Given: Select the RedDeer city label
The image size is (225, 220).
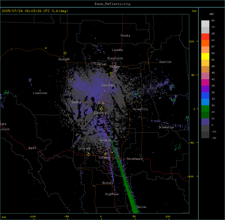Looking at the screenshot, I should tap(115, 67).
